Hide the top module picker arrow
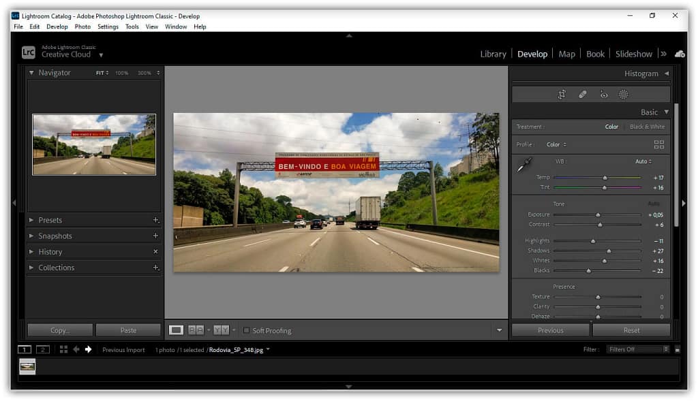 pyautogui.click(x=349, y=35)
